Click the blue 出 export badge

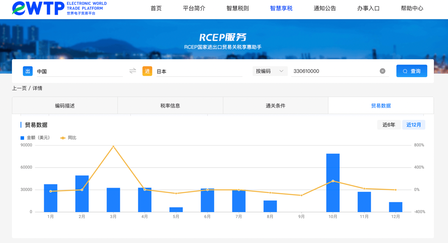click(28, 71)
